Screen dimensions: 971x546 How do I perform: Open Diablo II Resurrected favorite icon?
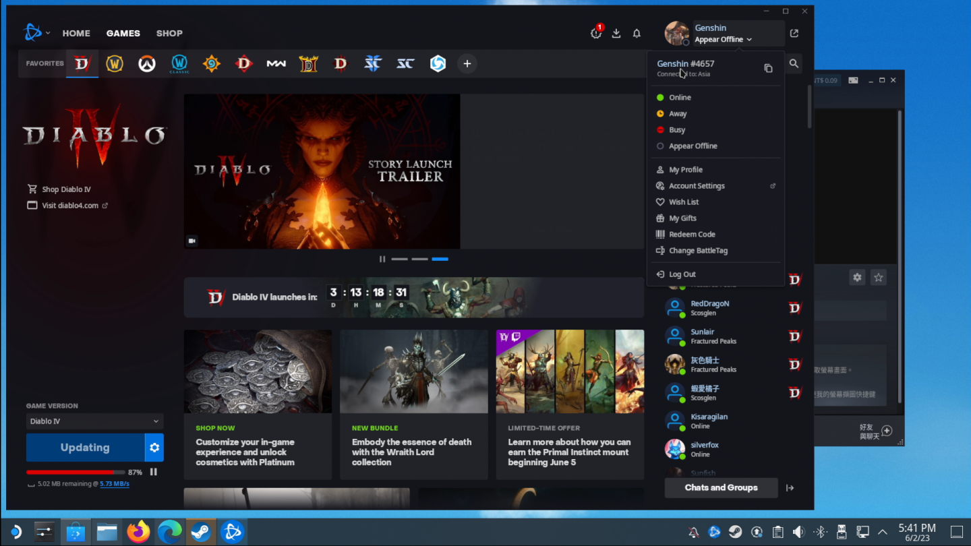[309, 64]
